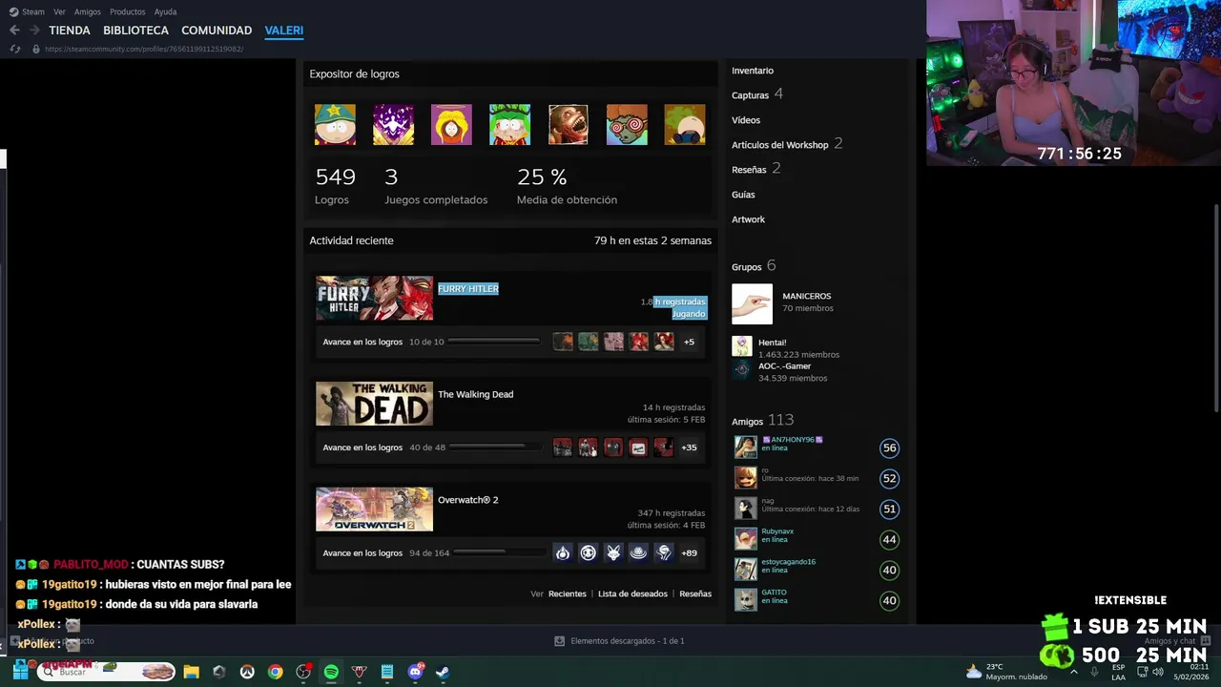Open the Amigos 113 friends list heading
The height and width of the screenshot is (687, 1221).
[762, 421]
